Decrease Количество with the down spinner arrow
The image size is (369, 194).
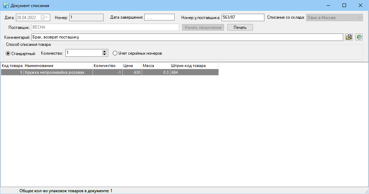(x=105, y=54)
